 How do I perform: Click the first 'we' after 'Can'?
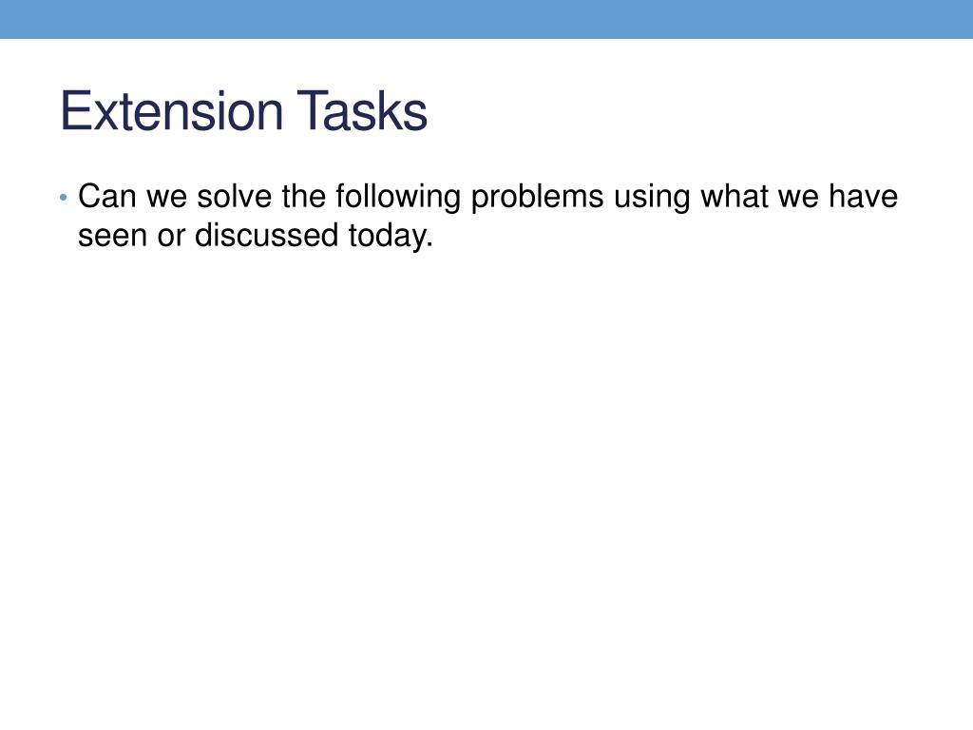(167, 198)
